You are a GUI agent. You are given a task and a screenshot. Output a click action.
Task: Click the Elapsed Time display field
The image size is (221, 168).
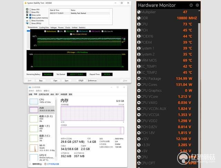pyautogui.click(x=107, y=74)
